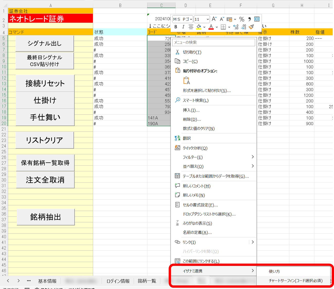This screenshot has width=334, height=289.
Task: Open borders dropdown arrow
Action: 229,27
